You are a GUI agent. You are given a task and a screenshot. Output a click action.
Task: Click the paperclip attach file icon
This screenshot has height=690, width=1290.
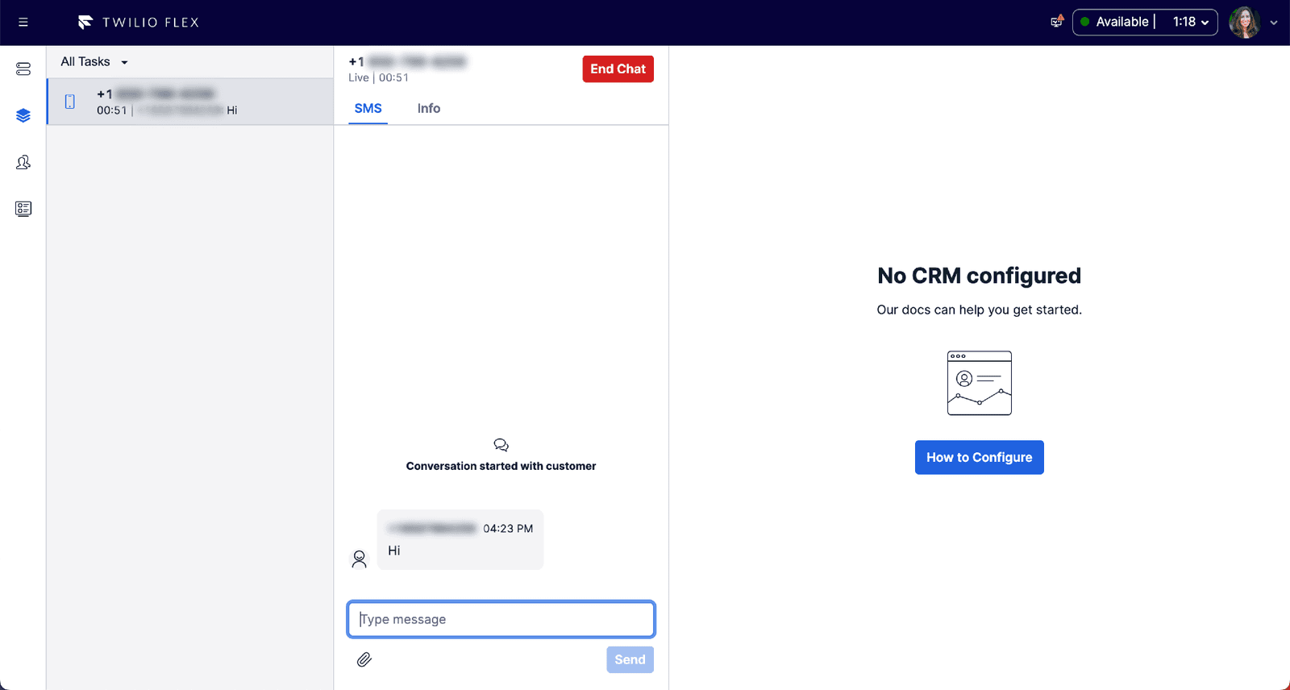[364, 660]
